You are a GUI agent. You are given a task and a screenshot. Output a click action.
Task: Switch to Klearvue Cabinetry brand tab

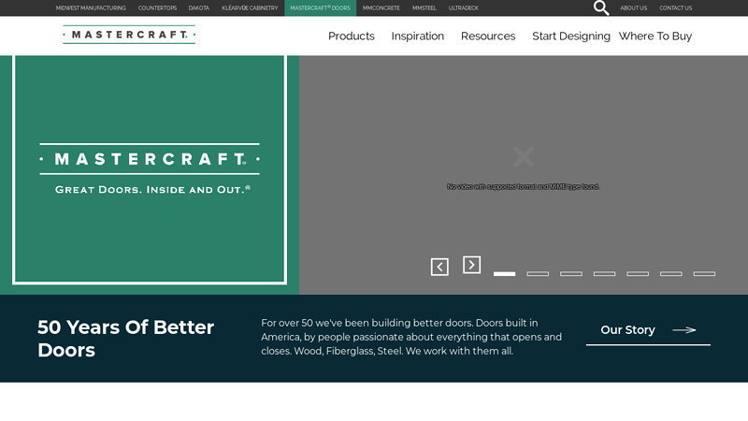pyautogui.click(x=250, y=8)
